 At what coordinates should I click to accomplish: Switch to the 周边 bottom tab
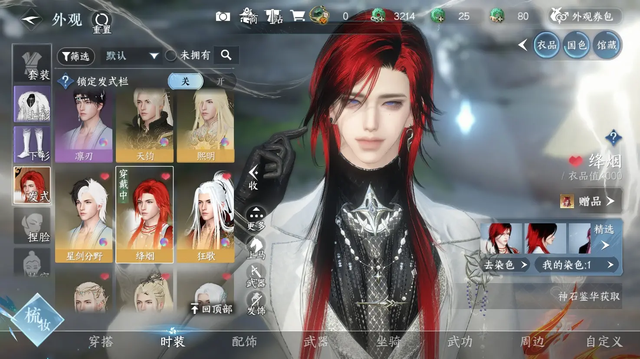(x=532, y=342)
